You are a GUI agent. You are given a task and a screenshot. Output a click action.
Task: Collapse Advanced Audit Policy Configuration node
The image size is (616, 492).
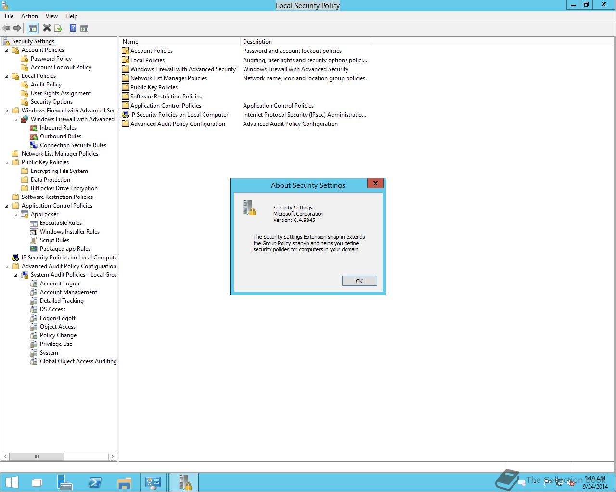click(x=7, y=266)
